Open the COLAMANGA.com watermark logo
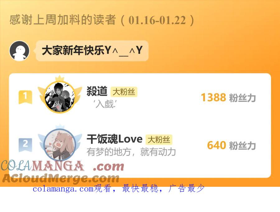This screenshot has height=212, width=280. point(63,166)
